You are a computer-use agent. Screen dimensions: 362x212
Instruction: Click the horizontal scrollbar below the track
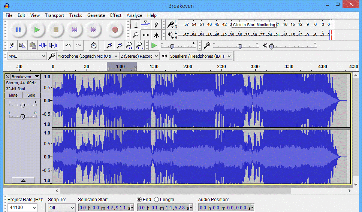[x=175, y=191]
